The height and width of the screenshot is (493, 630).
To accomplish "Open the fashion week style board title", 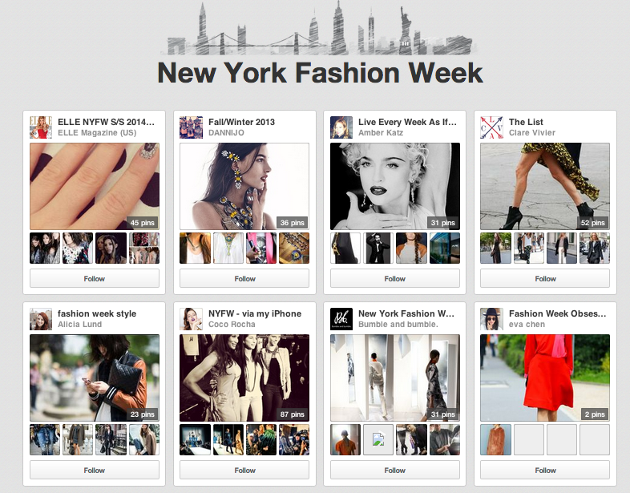I will pos(97,313).
